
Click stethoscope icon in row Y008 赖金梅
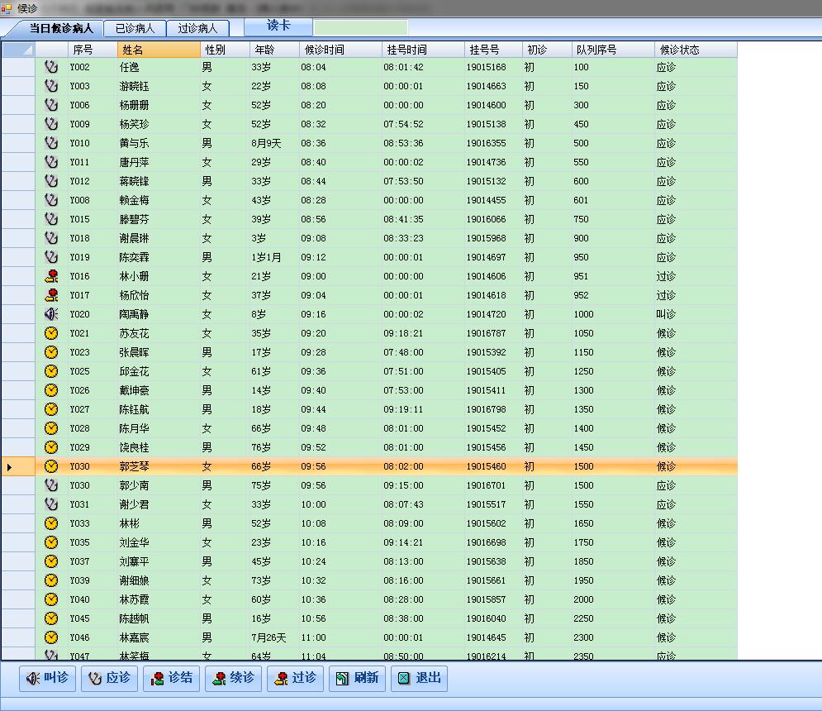tap(51, 200)
